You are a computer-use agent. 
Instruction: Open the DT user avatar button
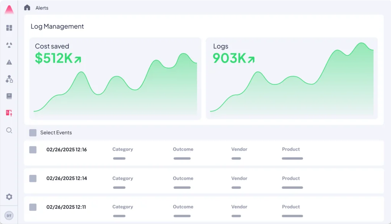tap(9, 216)
